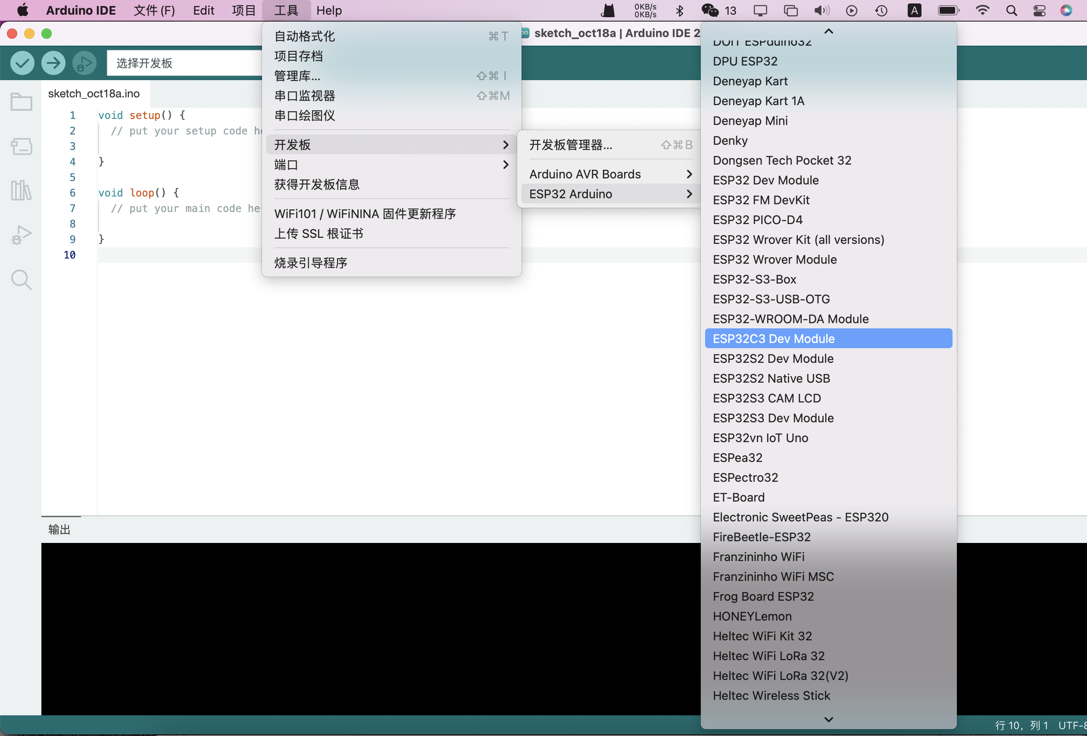Open the Help menu
The height and width of the screenshot is (736, 1087).
(x=329, y=10)
